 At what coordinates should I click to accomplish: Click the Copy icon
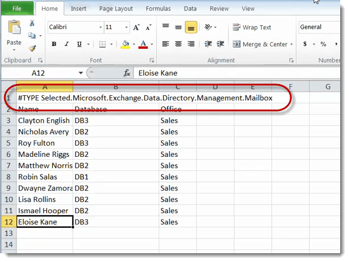coord(32,35)
